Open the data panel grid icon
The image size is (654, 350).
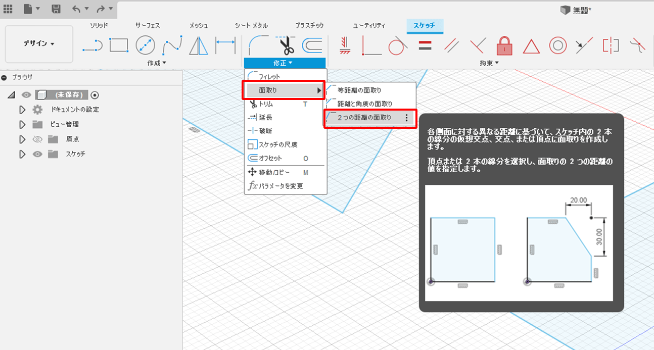tap(8, 9)
